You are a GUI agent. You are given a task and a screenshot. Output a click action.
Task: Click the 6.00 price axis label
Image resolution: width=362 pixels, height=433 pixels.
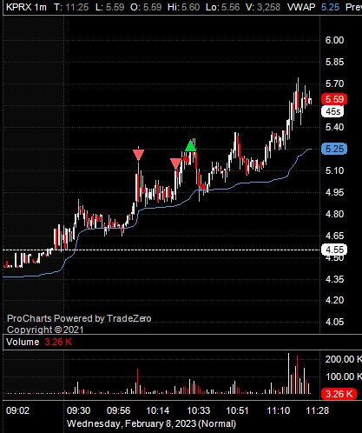334,40
